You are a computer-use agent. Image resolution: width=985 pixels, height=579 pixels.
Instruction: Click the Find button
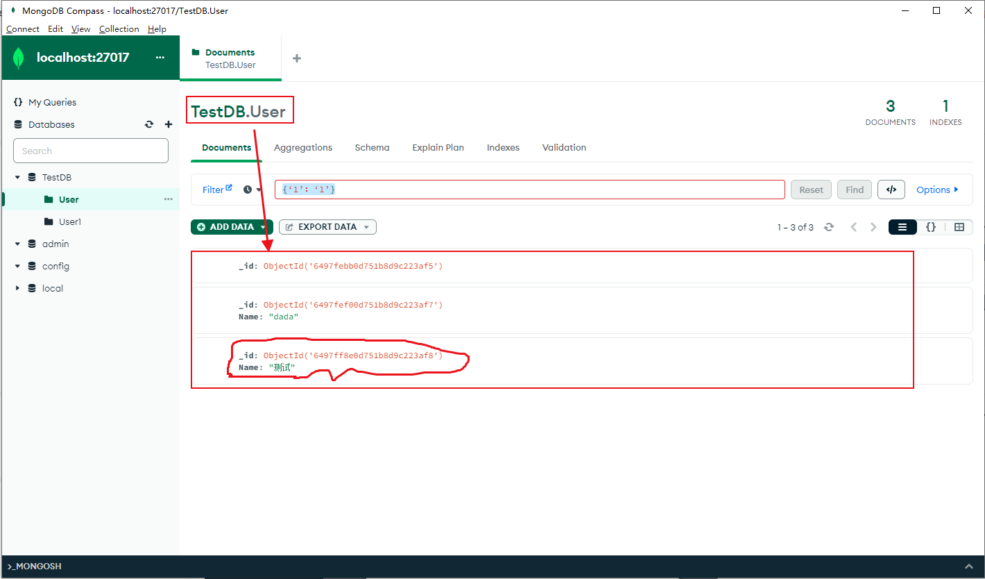point(855,190)
